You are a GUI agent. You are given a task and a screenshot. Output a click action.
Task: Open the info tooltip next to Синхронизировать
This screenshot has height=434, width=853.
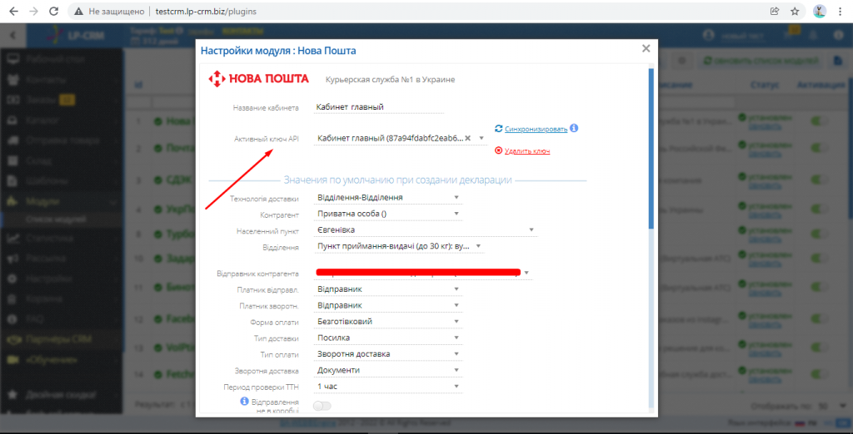574,129
